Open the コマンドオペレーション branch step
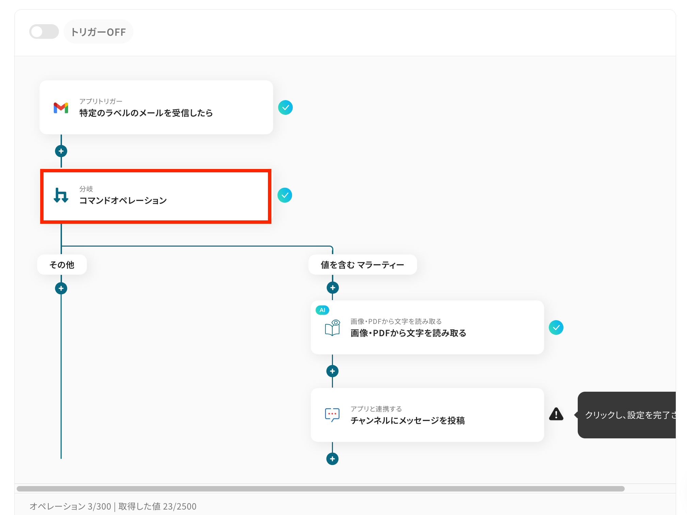Image resolution: width=687 pixels, height=515 pixels. coord(123,200)
